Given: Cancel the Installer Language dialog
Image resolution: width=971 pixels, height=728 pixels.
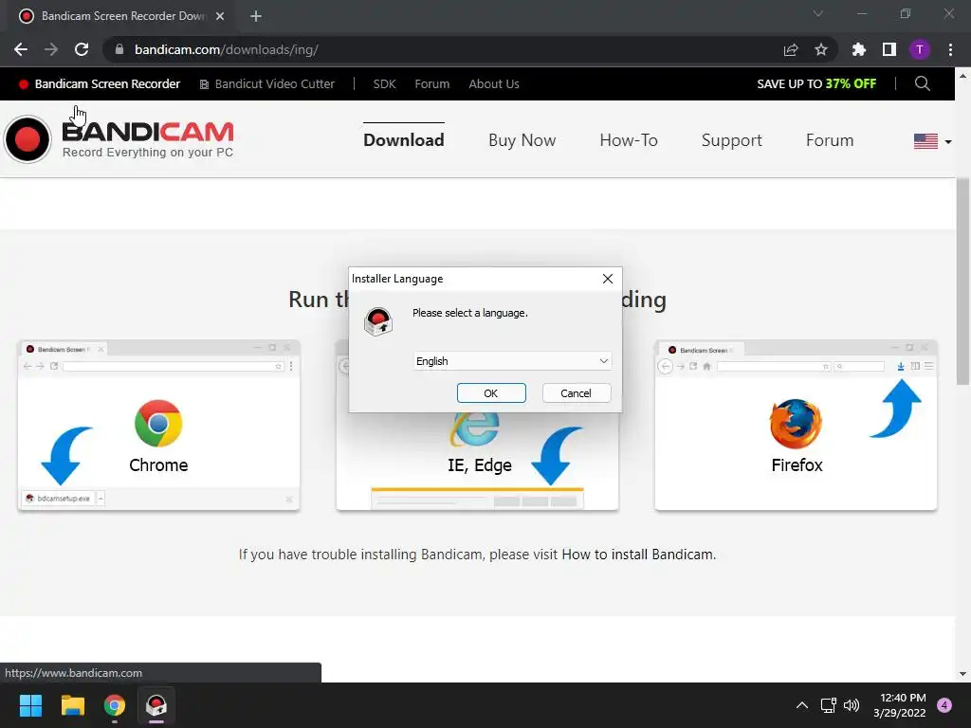Looking at the screenshot, I should 576,393.
